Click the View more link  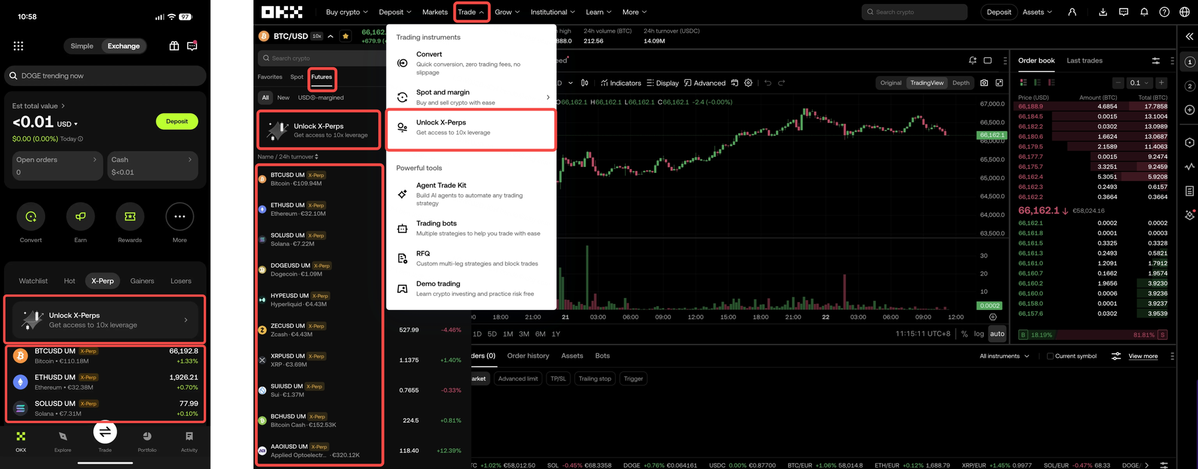(x=1143, y=356)
